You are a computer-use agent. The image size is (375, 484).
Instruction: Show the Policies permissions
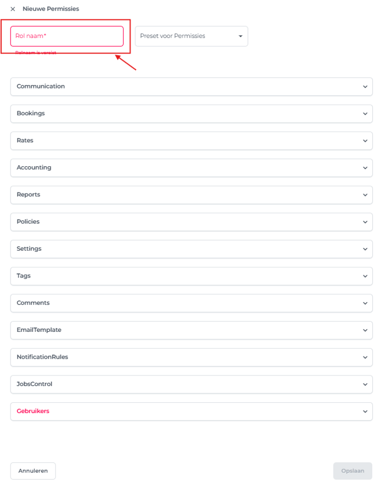(x=191, y=222)
